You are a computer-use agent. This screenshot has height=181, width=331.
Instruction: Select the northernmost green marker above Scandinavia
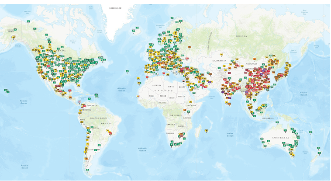tap(172, 18)
